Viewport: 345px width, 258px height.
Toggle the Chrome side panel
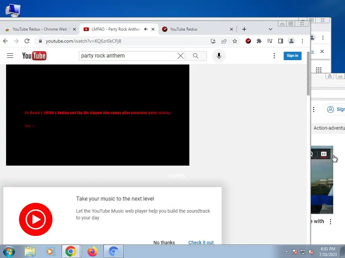tap(281, 41)
